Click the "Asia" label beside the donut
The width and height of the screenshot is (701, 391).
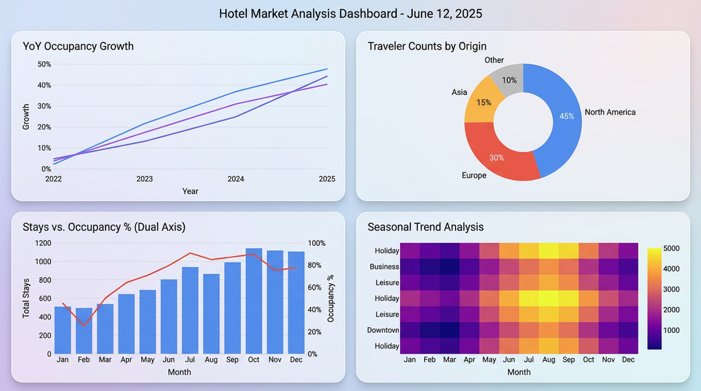pos(459,92)
